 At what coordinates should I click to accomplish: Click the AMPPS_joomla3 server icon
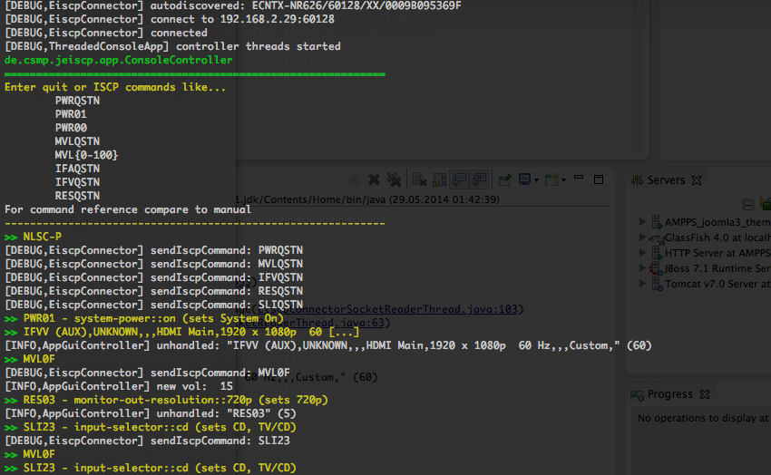coord(657,222)
